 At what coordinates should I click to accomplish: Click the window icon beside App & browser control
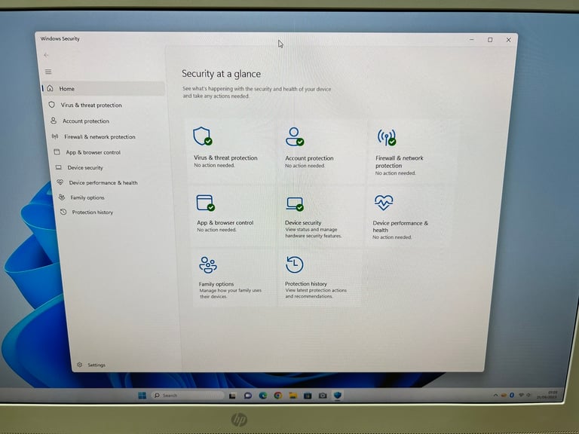57,152
